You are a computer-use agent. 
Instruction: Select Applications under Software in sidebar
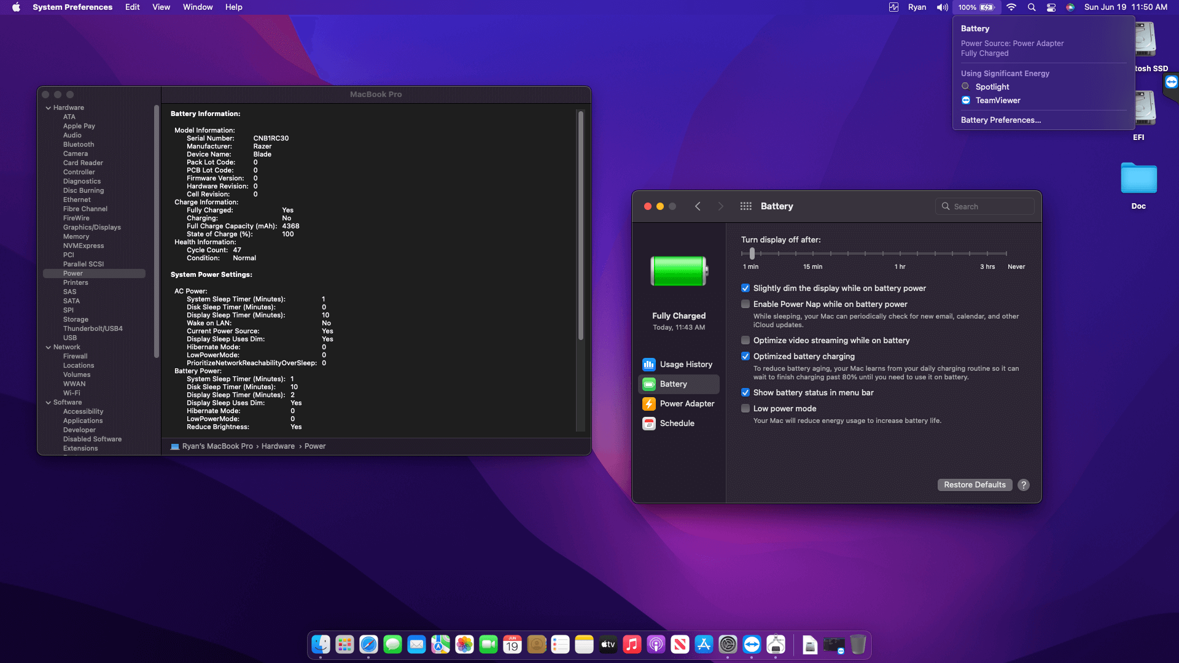click(x=83, y=421)
